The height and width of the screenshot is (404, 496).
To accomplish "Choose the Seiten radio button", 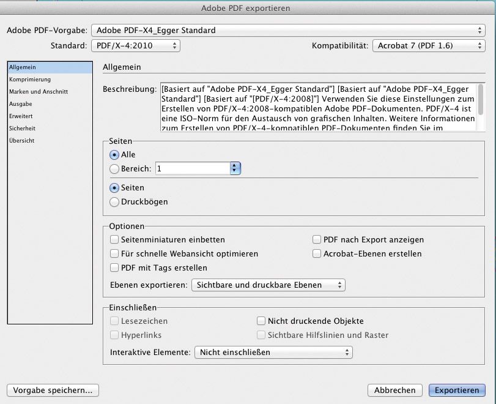I will pos(114,188).
